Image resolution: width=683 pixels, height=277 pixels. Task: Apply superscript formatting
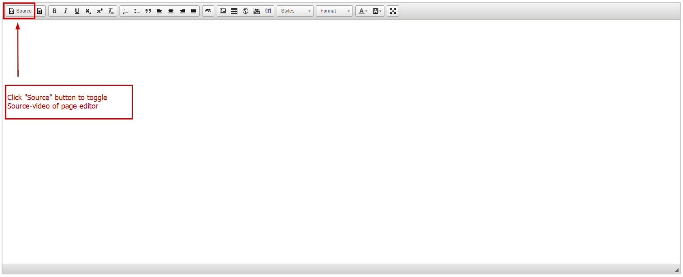click(x=100, y=11)
